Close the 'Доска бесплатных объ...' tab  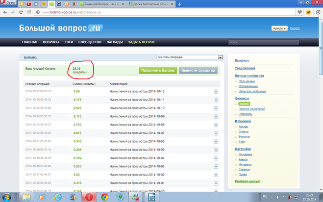tap(172, 4)
